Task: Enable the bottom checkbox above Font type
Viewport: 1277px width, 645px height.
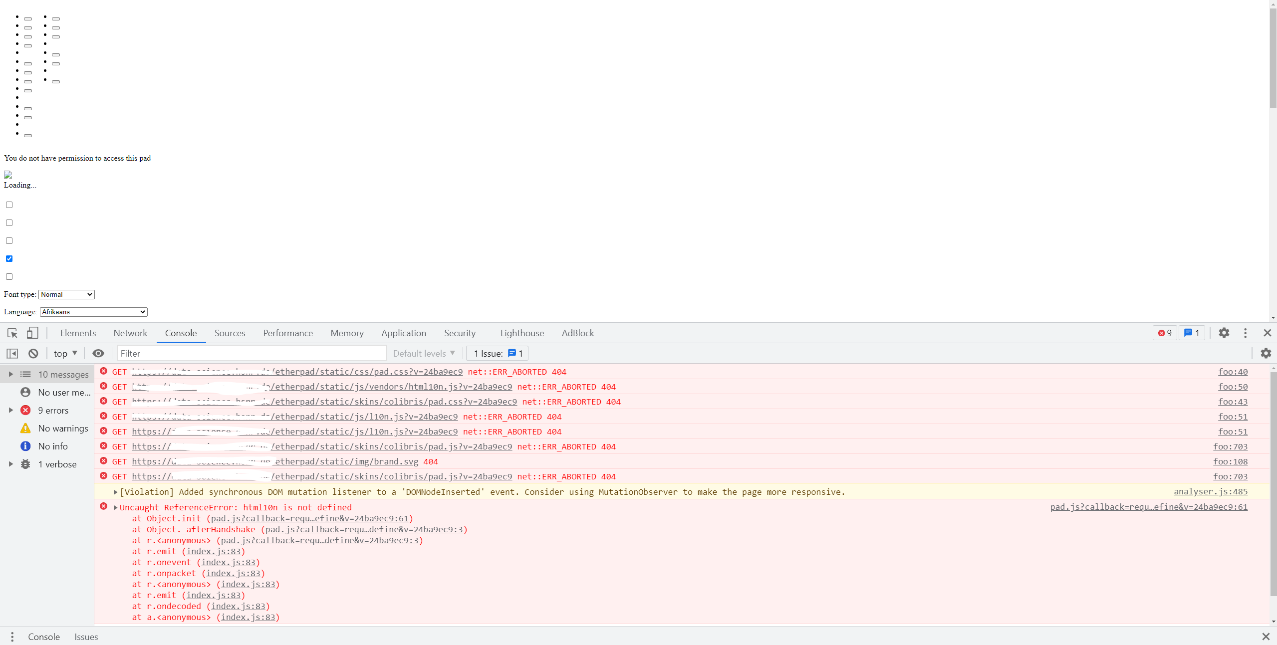Action: (9, 276)
